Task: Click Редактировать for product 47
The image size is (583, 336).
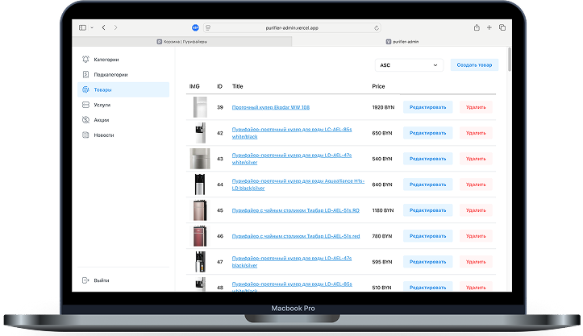Action: (x=427, y=262)
